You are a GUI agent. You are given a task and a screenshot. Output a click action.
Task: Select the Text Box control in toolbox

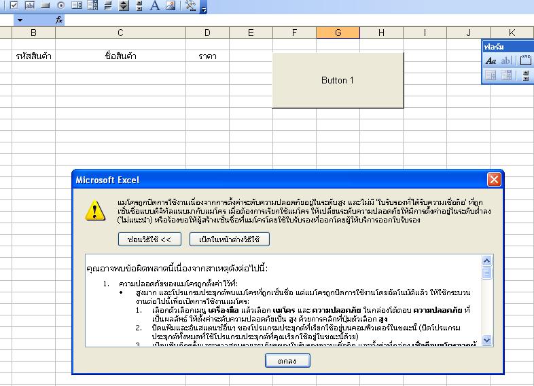point(30,5)
